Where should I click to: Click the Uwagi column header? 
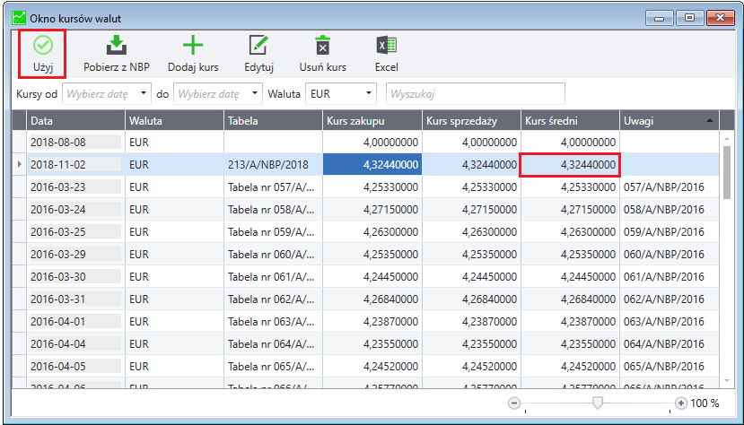(670, 121)
